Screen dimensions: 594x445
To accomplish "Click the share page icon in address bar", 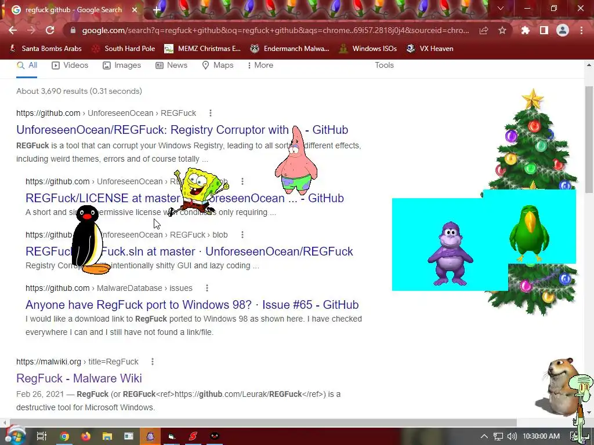I will [x=484, y=30].
